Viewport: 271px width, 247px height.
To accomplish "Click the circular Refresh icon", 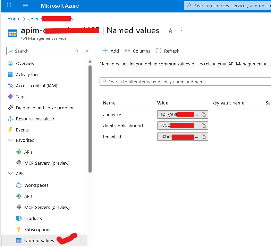I will pyautogui.click(x=159, y=51).
